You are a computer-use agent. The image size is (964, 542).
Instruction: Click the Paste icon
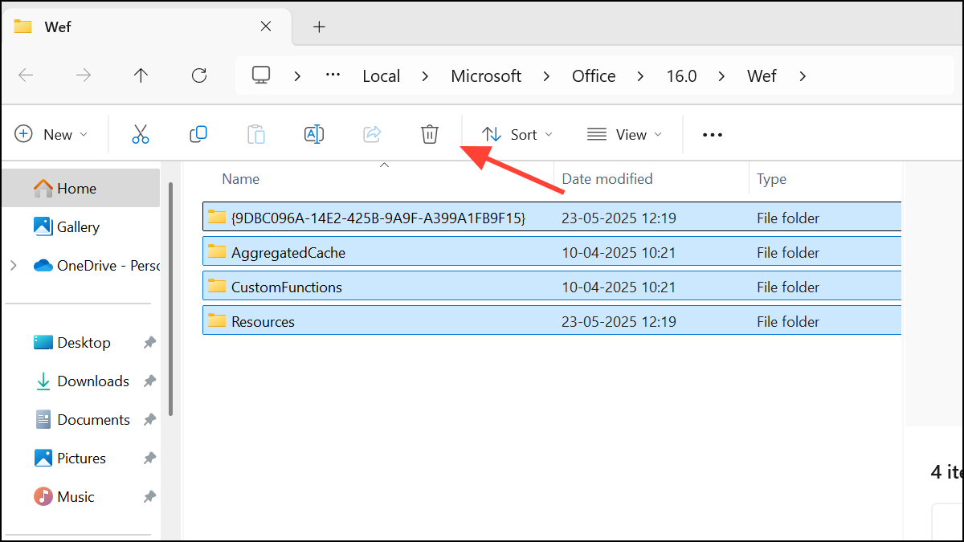pyautogui.click(x=256, y=134)
